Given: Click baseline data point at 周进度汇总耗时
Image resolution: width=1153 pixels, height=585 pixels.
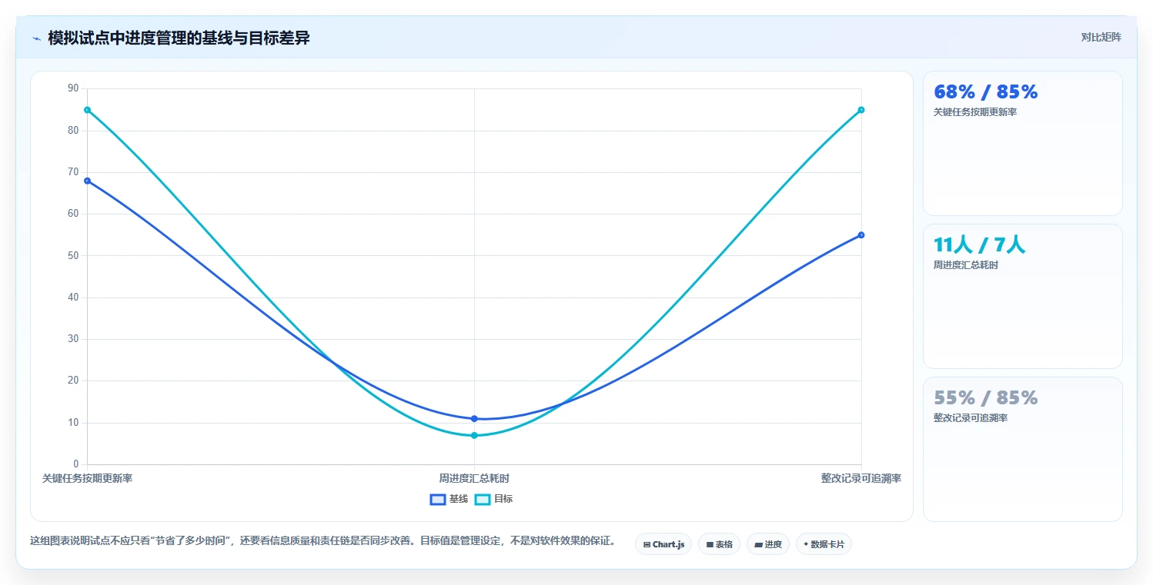Looking at the screenshot, I should pyautogui.click(x=474, y=419).
